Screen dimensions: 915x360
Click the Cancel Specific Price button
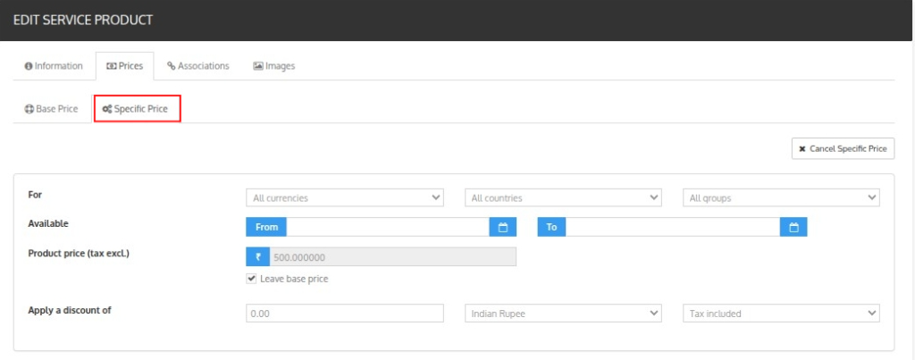click(843, 149)
